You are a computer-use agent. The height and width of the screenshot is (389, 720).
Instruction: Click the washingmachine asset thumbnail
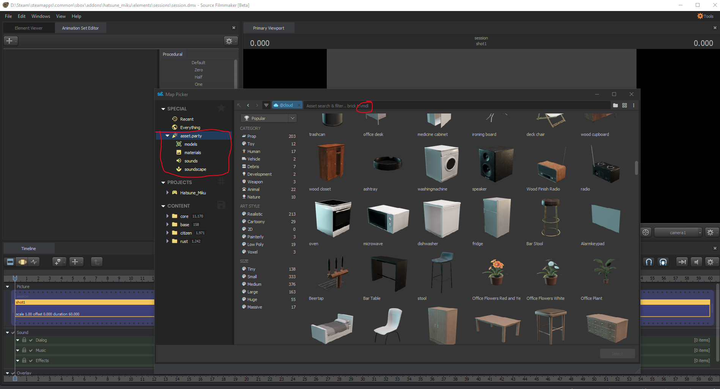[x=441, y=164]
